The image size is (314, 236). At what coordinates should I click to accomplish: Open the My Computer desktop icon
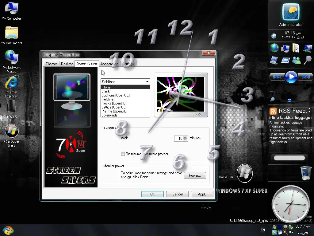coord(11,11)
